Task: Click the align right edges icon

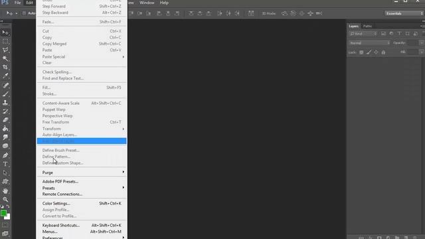Action: (177, 13)
